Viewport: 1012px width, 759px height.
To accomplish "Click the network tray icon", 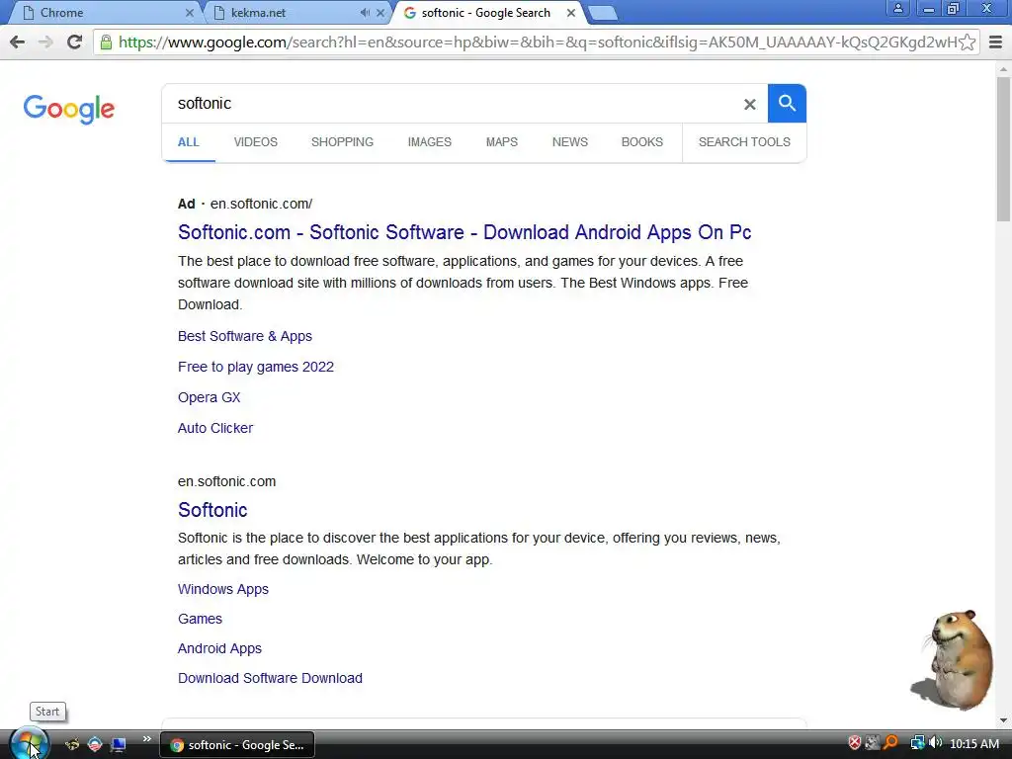I will click(917, 743).
